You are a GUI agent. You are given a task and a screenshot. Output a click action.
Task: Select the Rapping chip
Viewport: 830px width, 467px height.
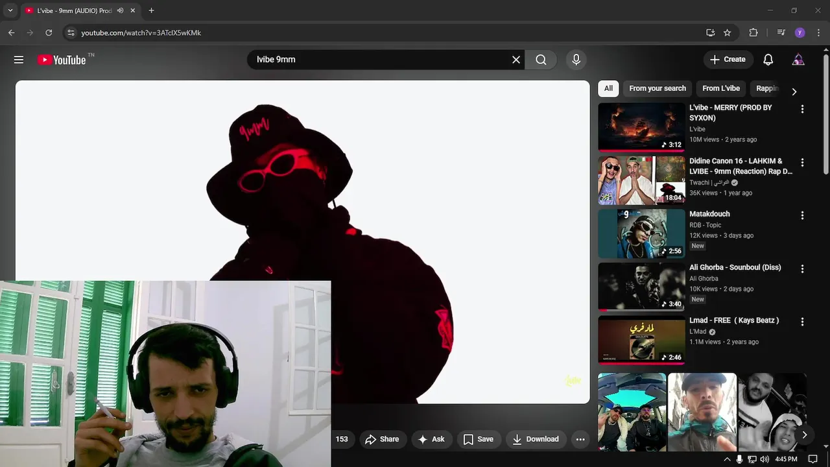tap(766, 88)
